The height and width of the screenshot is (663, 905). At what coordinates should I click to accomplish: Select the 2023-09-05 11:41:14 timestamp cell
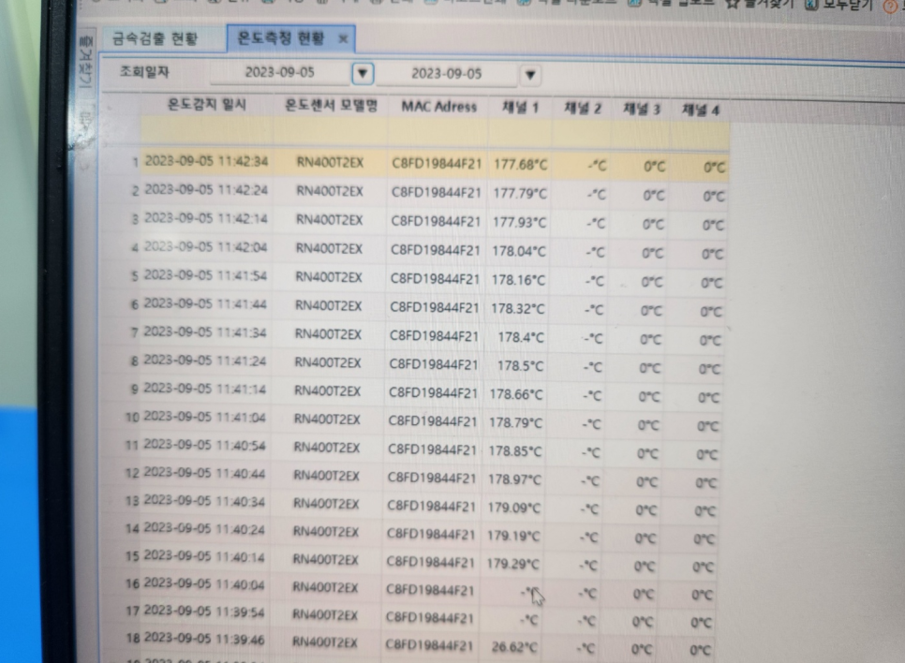204,389
